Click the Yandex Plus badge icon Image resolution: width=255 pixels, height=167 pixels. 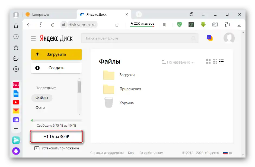(210, 38)
